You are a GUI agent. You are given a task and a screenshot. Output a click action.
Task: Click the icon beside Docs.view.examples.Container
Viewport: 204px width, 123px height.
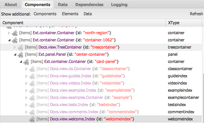[32, 98]
